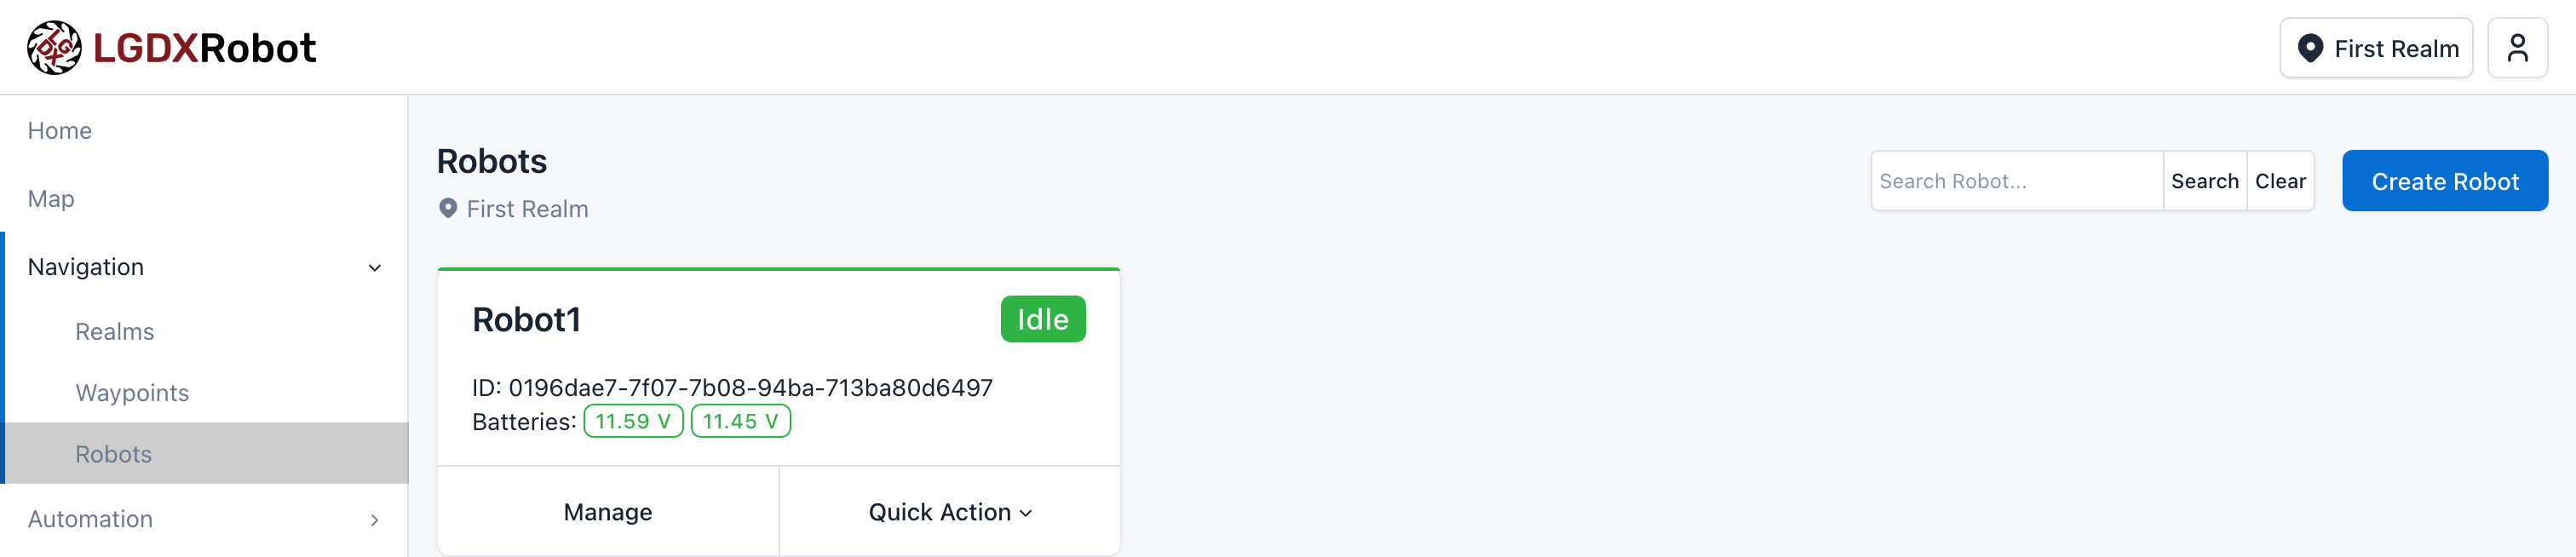Image resolution: width=2576 pixels, height=557 pixels.
Task: Click the location pin in First Realm button
Action: [x=2310, y=48]
